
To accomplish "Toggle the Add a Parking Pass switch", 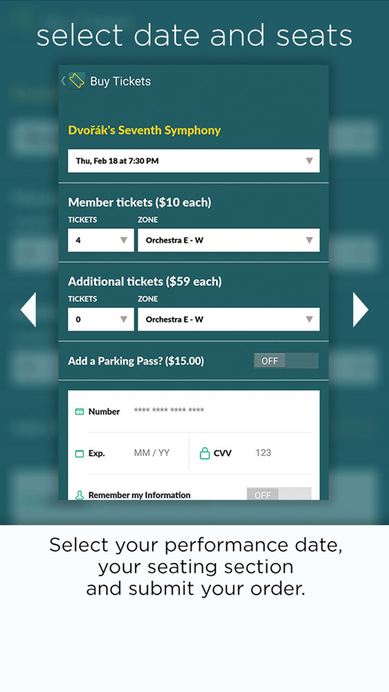I will pyautogui.click(x=286, y=361).
